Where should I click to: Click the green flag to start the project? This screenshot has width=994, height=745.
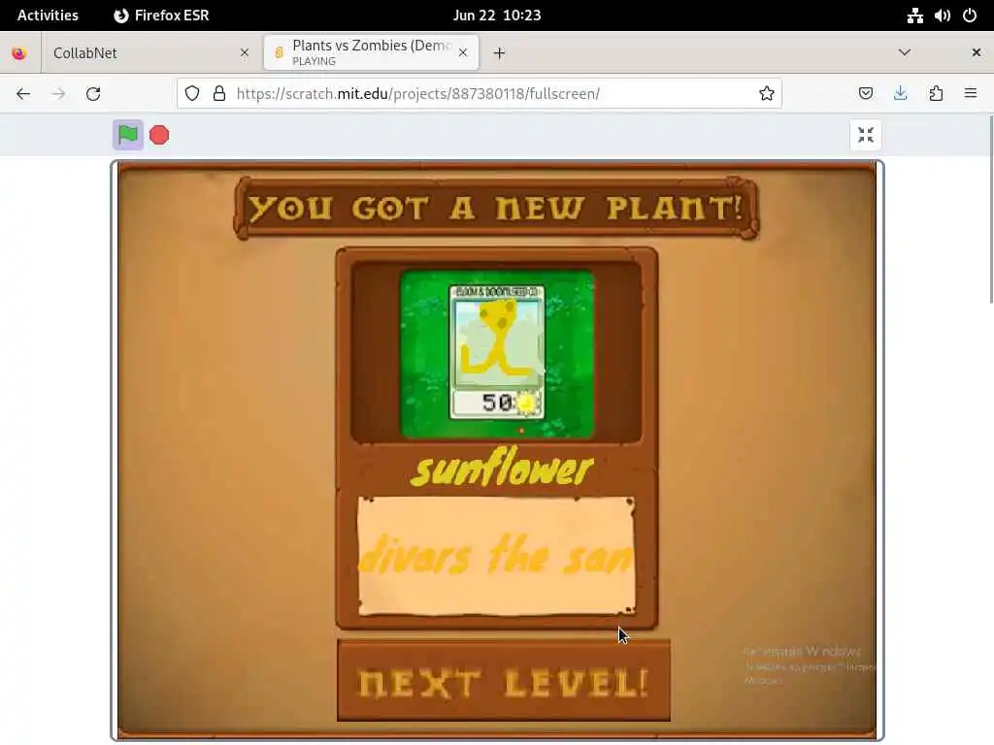pyautogui.click(x=128, y=134)
